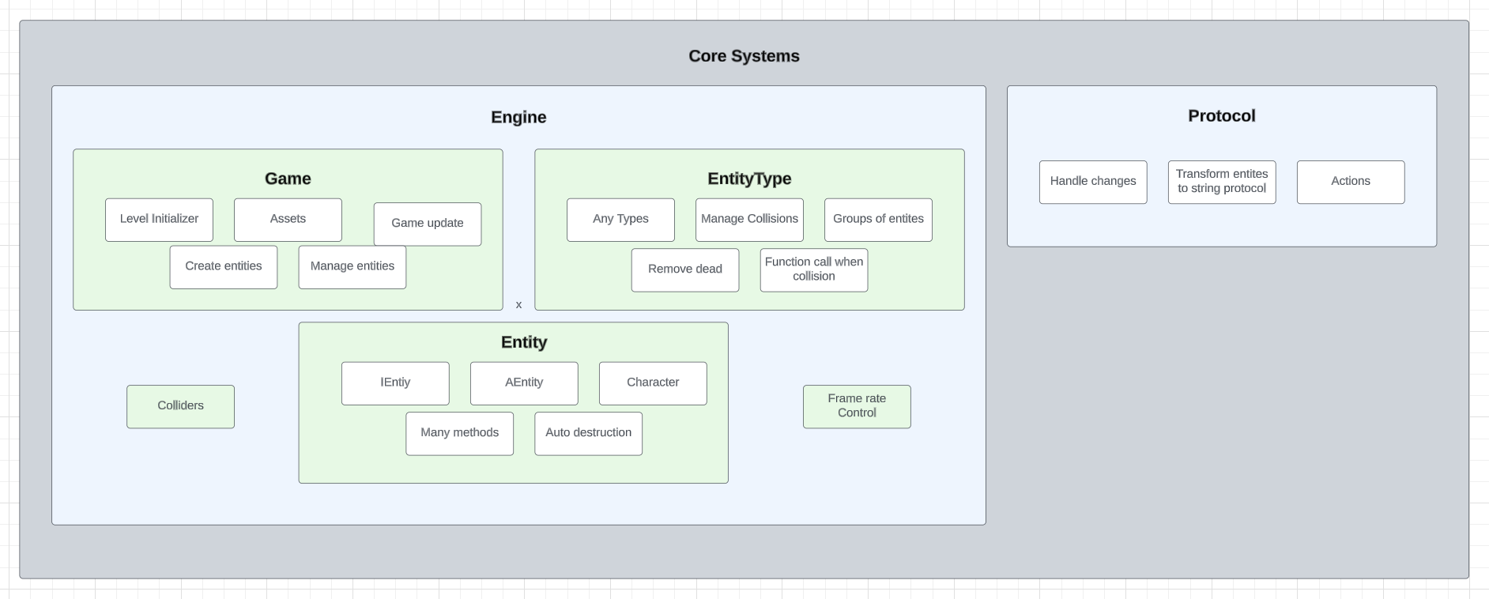Select the Remove dead box
Screen dimensions: 1489x599
[685, 270]
